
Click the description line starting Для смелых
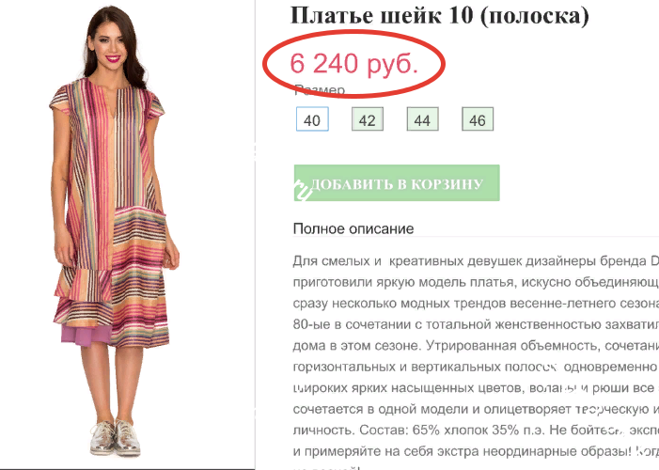tap(476, 261)
